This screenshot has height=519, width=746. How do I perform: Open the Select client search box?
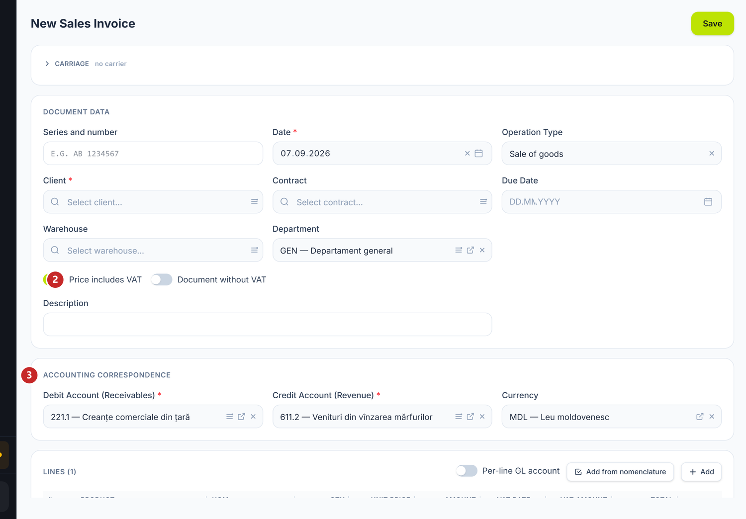(153, 202)
